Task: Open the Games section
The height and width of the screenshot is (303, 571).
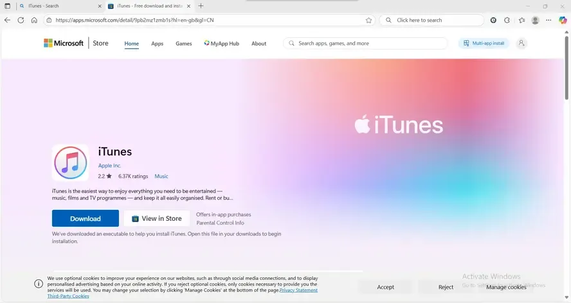Action: pyautogui.click(x=183, y=43)
